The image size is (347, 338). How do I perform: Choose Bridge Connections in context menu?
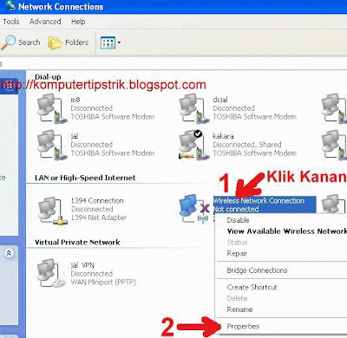(x=257, y=270)
